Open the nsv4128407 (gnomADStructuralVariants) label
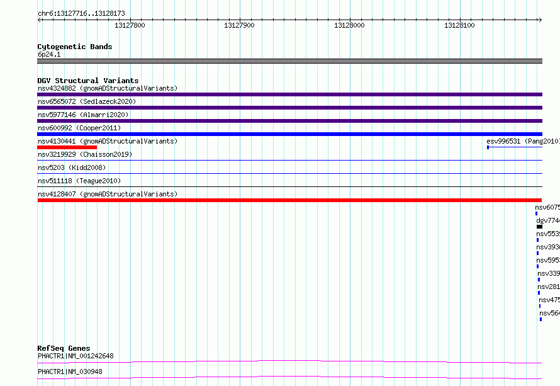The height and width of the screenshot is (386, 560). 108,194
